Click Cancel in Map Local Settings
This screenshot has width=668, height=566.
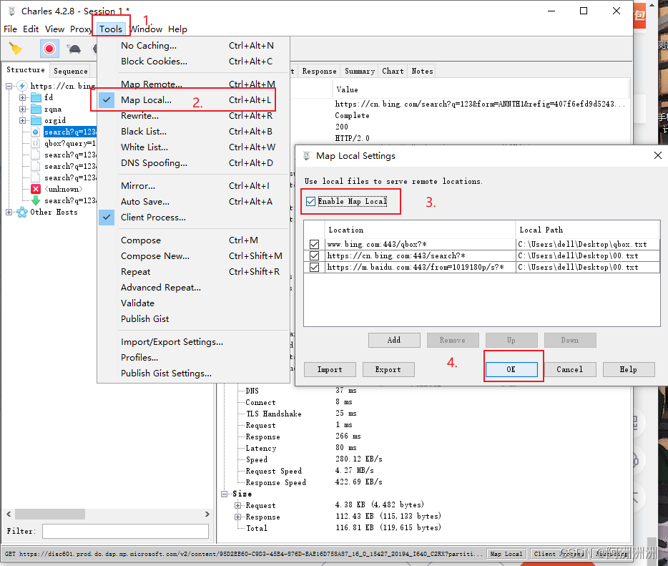pyautogui.click(x=569, y=369)
